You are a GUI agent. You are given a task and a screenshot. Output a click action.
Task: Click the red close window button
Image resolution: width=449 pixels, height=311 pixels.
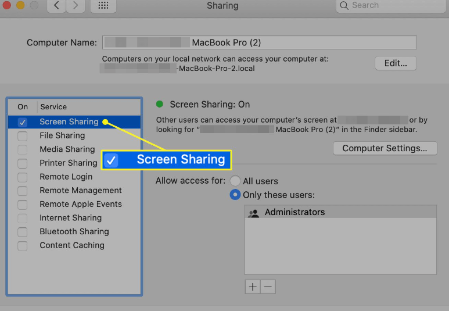(x=6, y=5)
